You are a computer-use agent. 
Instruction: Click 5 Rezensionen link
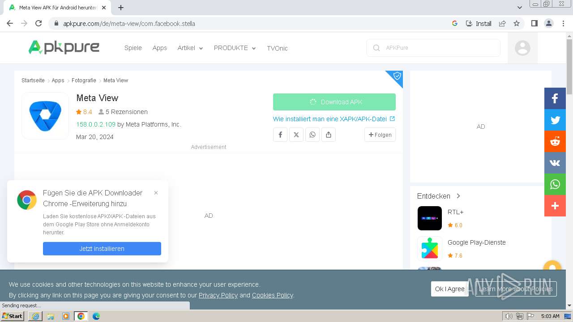123,112
